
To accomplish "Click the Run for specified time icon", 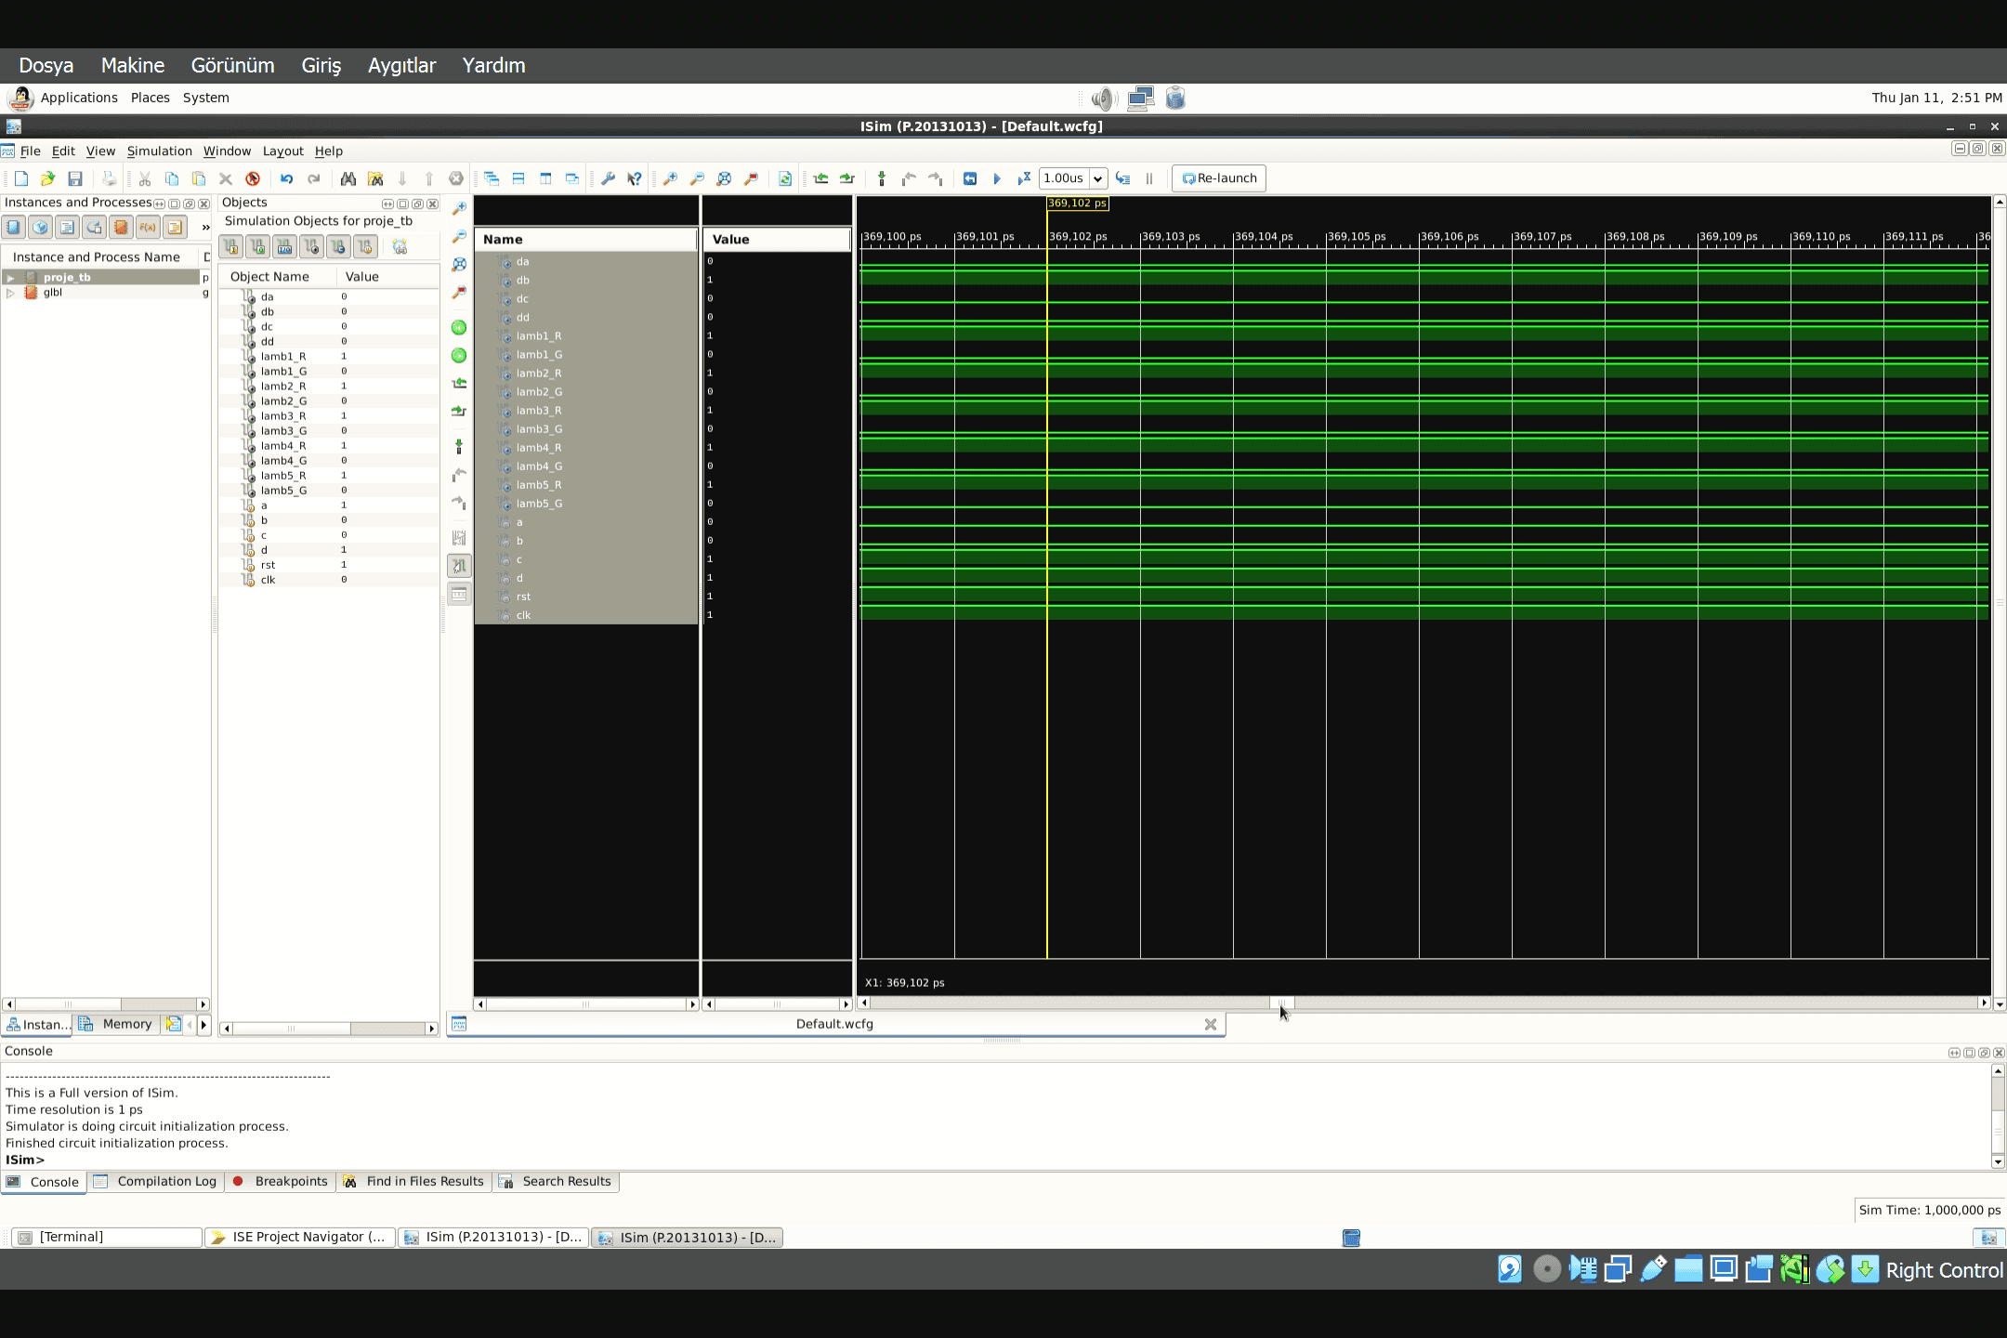I will pyautogui.click(x=1025, y=178).
